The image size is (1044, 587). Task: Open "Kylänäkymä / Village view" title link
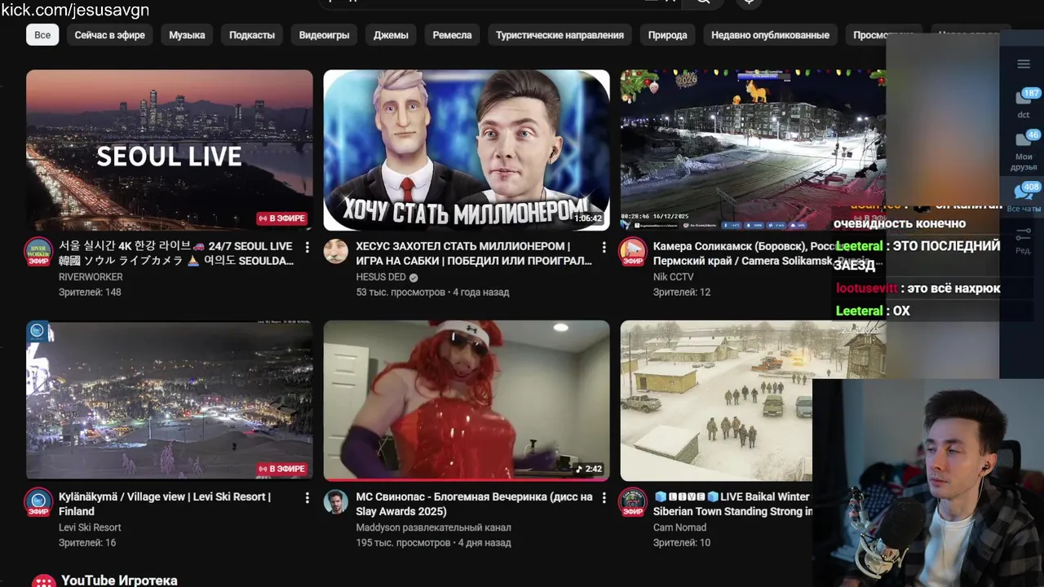click(165, 504)
